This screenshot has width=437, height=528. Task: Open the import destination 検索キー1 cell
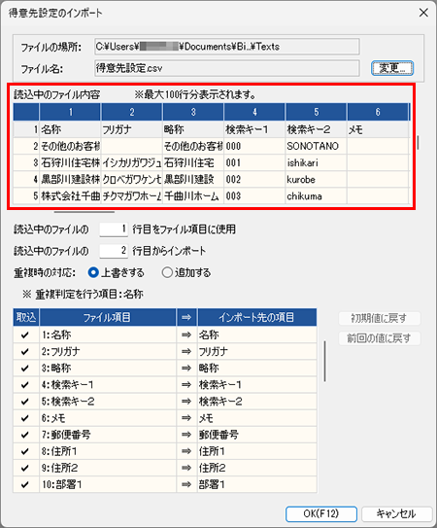point(257,384)
